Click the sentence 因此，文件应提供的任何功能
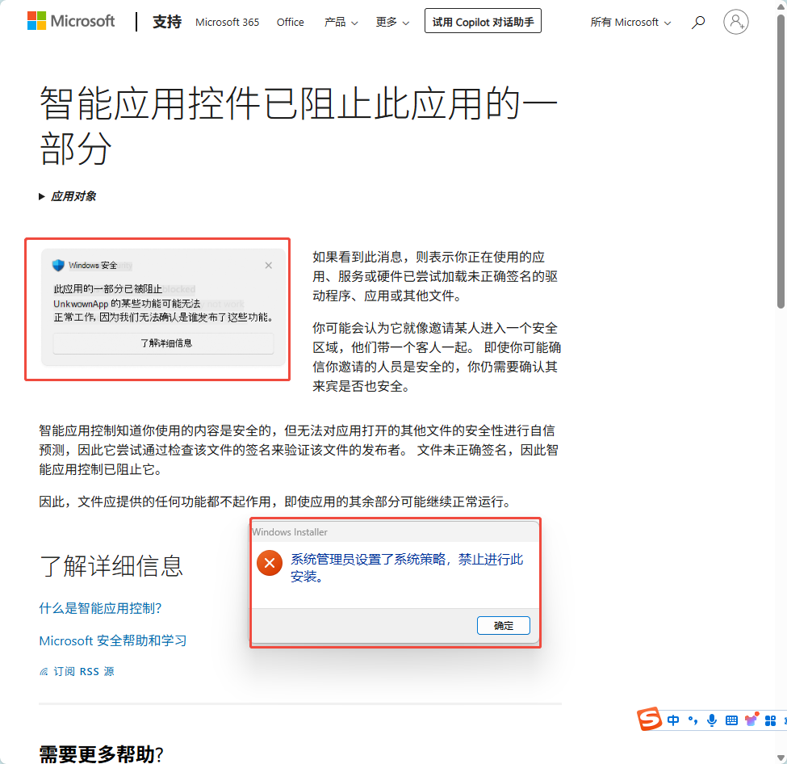The width and height of the screenshot is (787, 764). [x=276, y=502]
